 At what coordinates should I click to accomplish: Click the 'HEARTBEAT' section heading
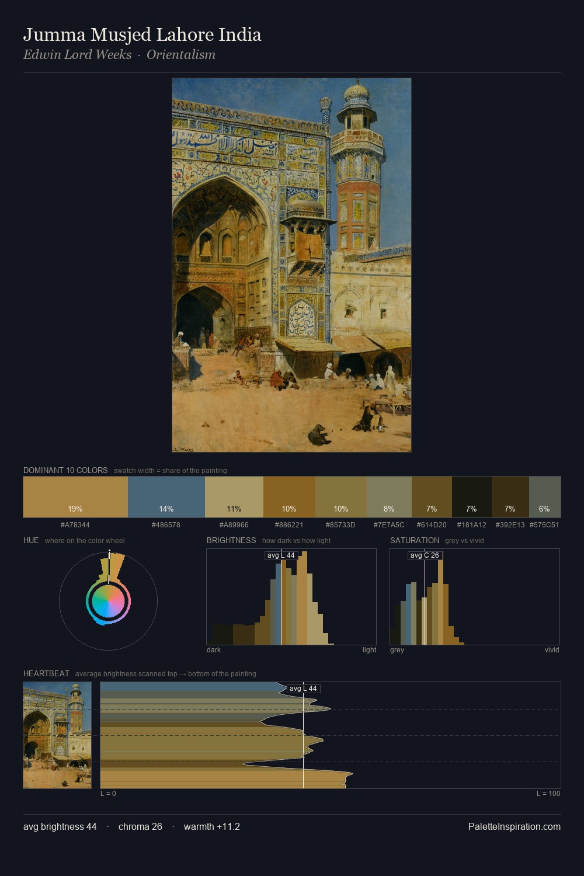click(x=46, y=673)
